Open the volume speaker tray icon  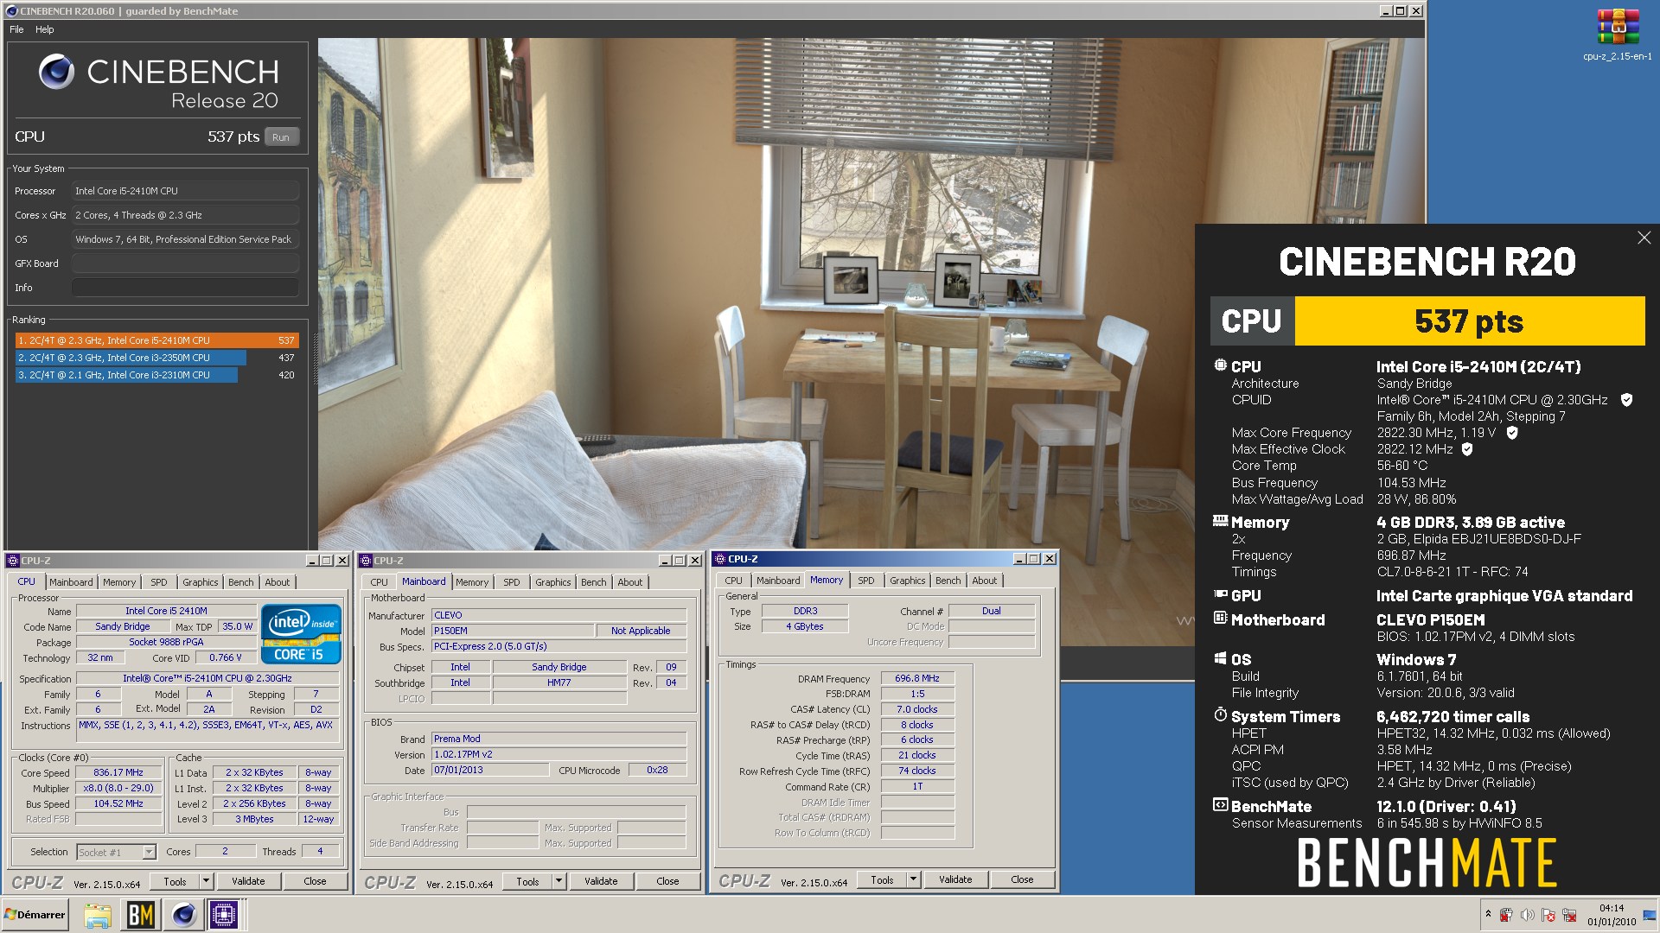(1527, 915)
